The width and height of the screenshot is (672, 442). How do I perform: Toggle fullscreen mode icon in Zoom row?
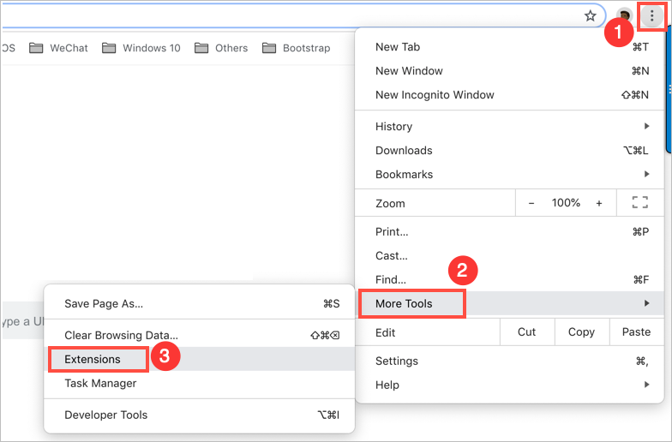point(639,203)
